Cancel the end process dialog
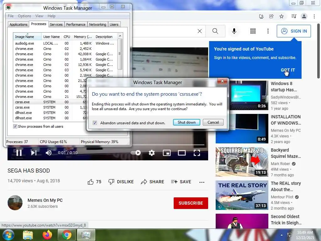Screen dimensions: 321x241 tap(213, 122)
